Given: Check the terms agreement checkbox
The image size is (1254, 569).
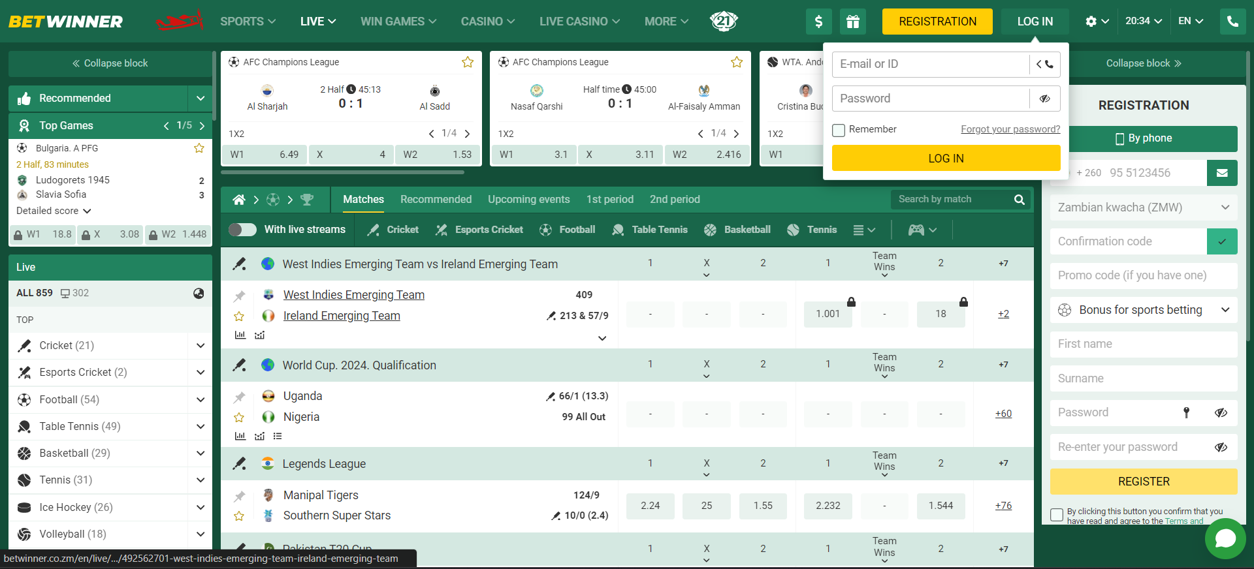Looking at the screenshot, I should tap(1057, 515).
